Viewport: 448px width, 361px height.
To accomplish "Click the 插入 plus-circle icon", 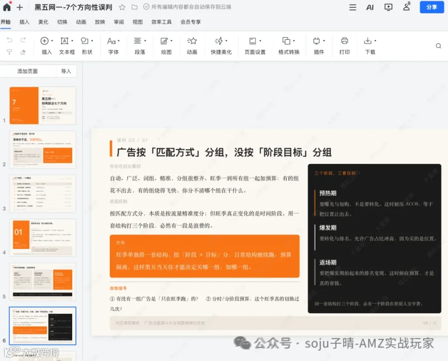I will (x=44, y=41).
